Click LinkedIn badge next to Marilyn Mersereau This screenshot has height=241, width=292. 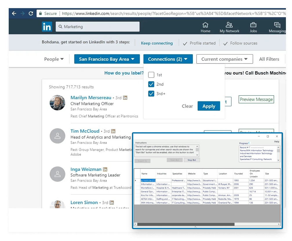point(125,98)
